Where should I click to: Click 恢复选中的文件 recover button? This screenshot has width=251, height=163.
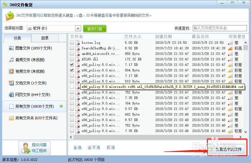226,149
